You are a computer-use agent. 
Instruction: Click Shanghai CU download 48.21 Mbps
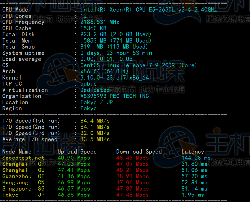[x=132, y=170]
